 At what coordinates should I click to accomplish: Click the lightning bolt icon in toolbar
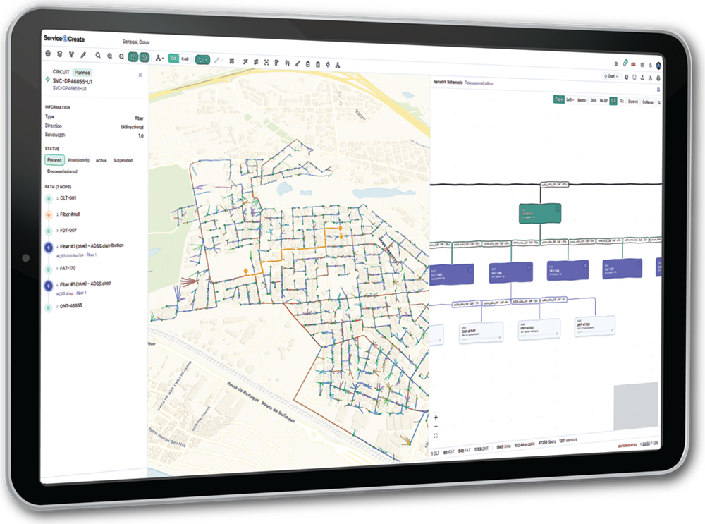click(x=328, y=65)
